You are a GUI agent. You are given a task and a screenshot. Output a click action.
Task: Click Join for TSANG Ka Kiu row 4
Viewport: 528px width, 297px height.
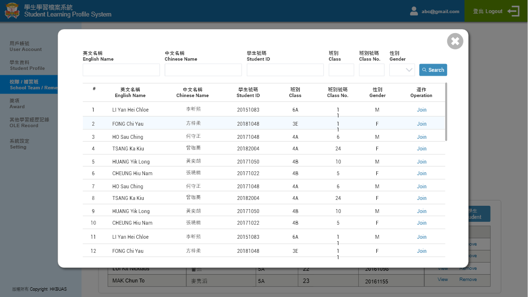(421, 148)
